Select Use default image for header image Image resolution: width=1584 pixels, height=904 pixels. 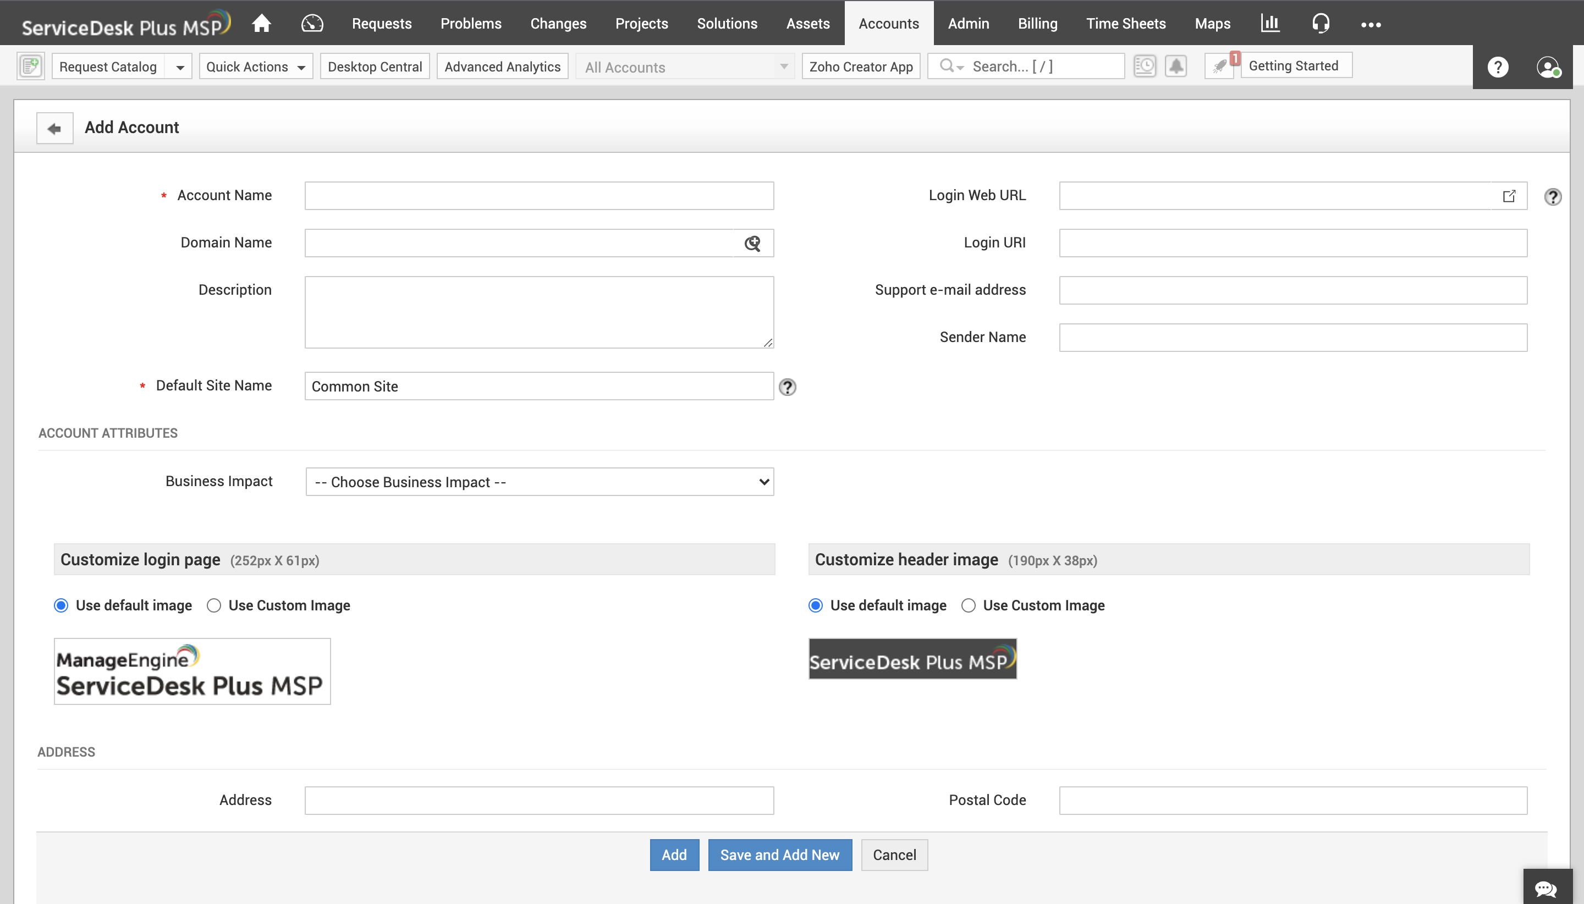coord(816,605)
